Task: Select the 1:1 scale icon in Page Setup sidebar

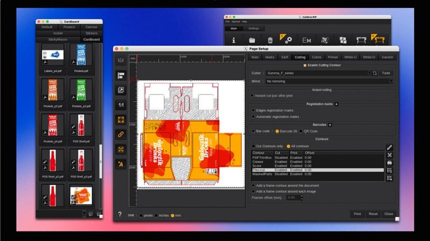Action: [121, 105]
